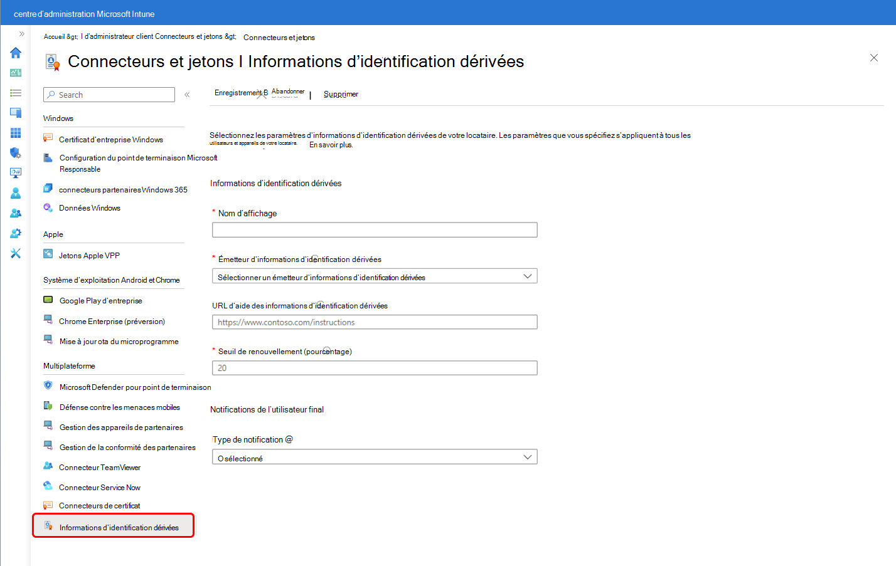Open the Devices icon in the left rail

(16, 113)
